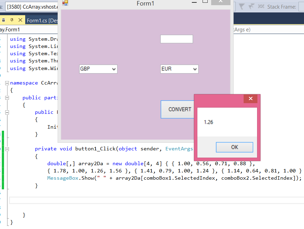Click the filter threads toolbar icon
Viewport: 304px width, 229px height.
(x=242, y=7)
